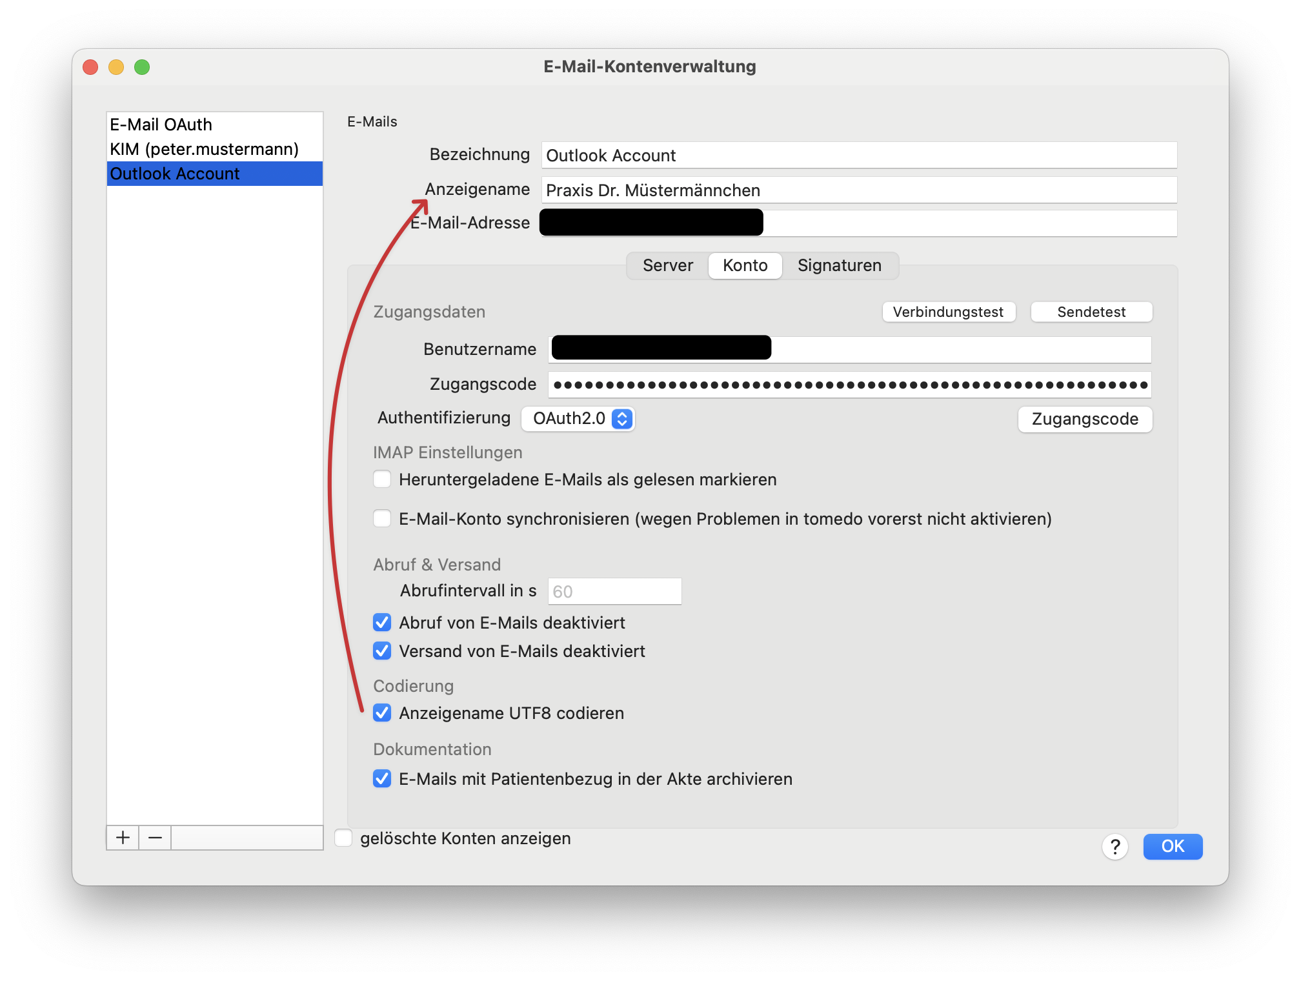Screen dimensions: 1301x981
Task: Switch to the Konto tab
Action: (x=745, y=266)
